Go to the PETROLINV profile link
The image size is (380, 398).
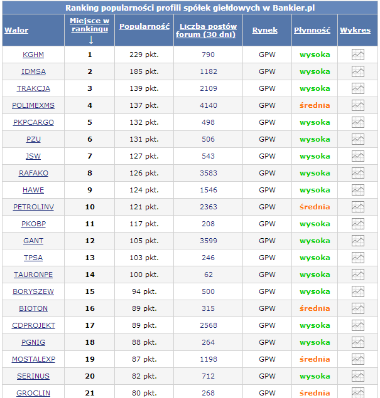[x=33, y=207]
